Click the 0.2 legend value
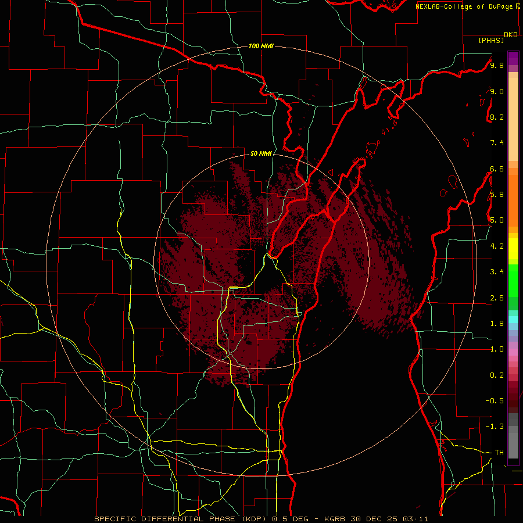This screenshot has height=523, width=523. coord(497,375)
